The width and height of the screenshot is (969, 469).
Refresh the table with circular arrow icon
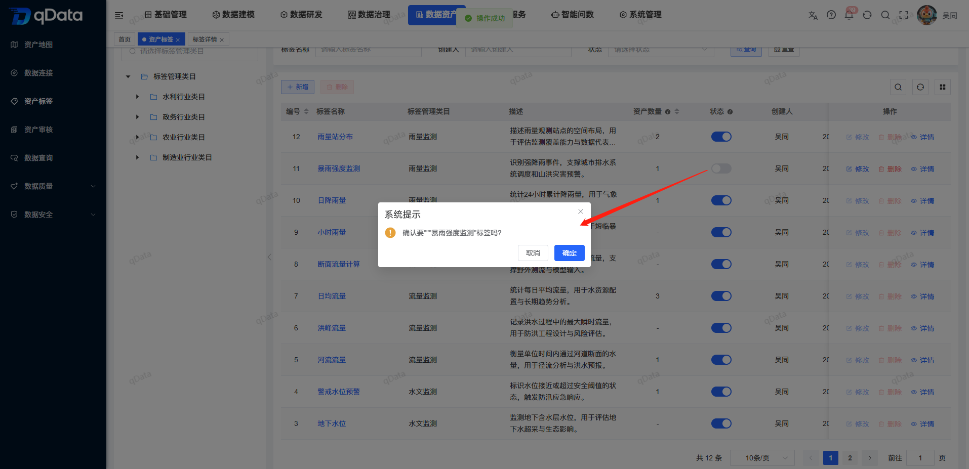coord(920,87)
